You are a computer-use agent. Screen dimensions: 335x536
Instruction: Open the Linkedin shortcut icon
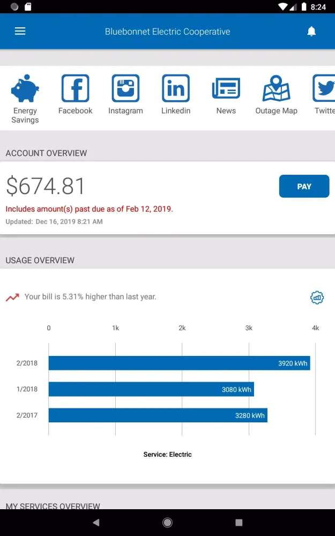pos(176,88)
